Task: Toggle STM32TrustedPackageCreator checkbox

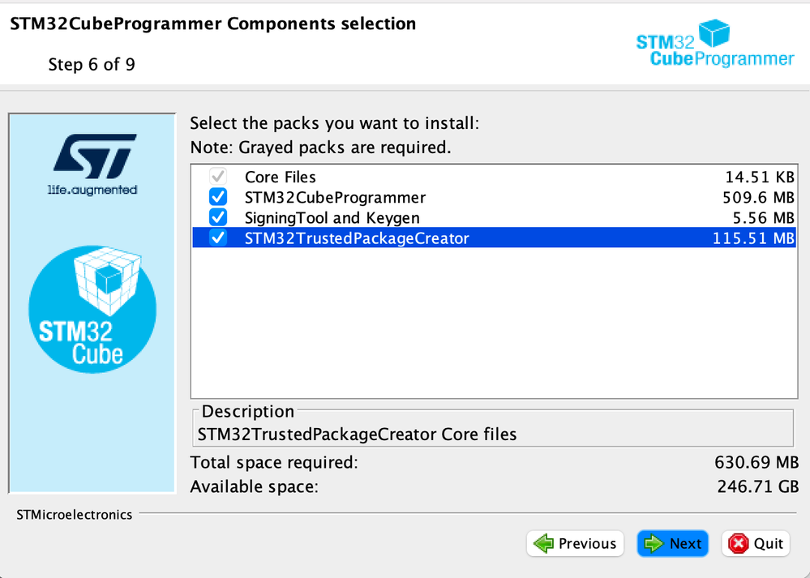Action: (218, 238)
